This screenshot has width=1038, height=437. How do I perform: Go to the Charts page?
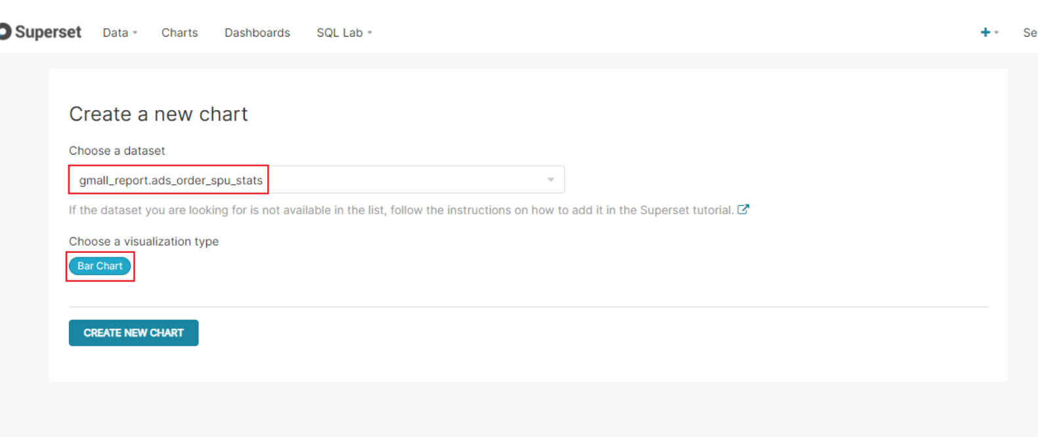(x=179, y=33)
